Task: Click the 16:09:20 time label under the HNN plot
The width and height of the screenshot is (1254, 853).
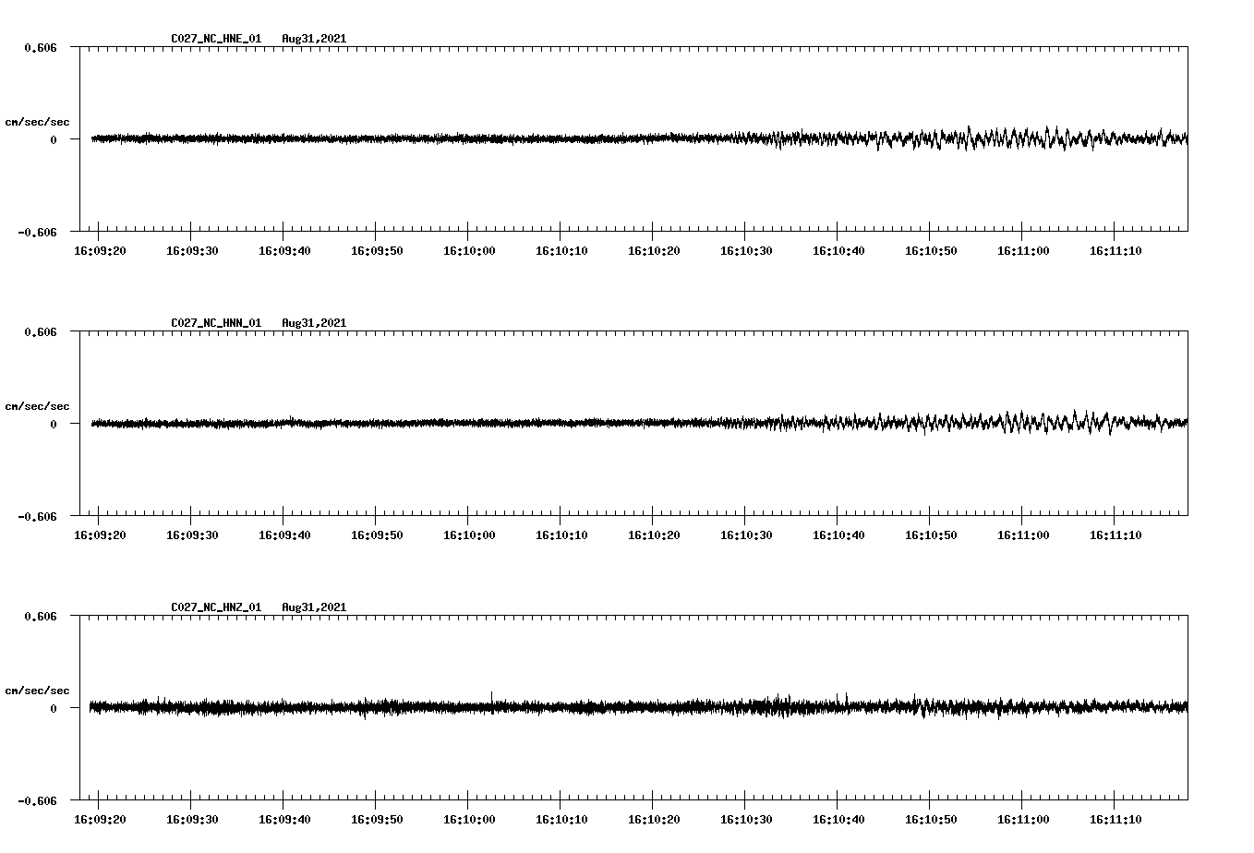Action: pos(100,535)
